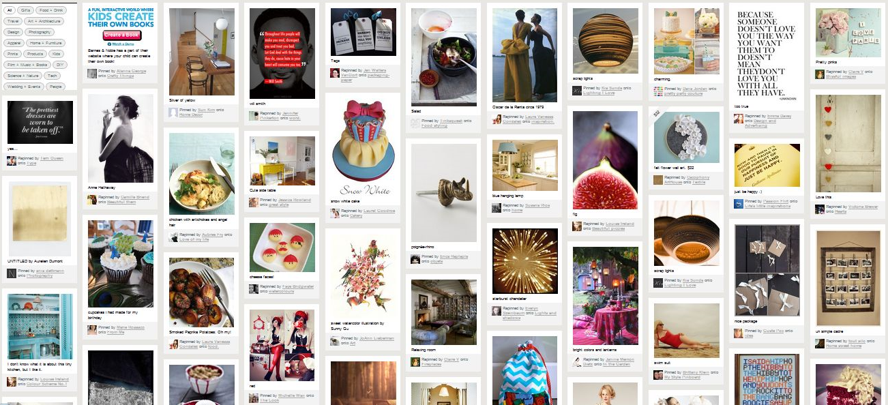Open the Crafty Things board link
The image size is (888, 405).
click(x=120, y=76)
